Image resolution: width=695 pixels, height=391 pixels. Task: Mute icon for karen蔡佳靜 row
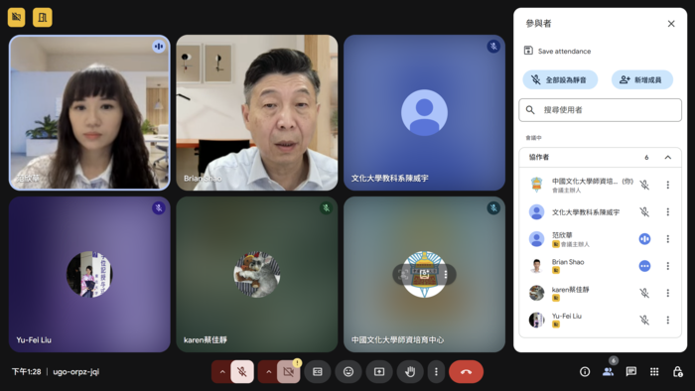(x=644, y=293)
